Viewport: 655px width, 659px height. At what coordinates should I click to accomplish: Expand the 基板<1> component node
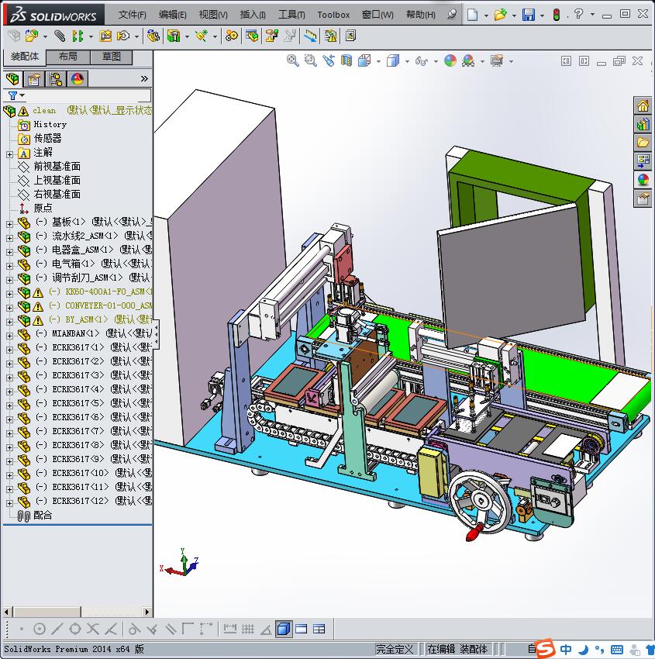click(9, 223)
